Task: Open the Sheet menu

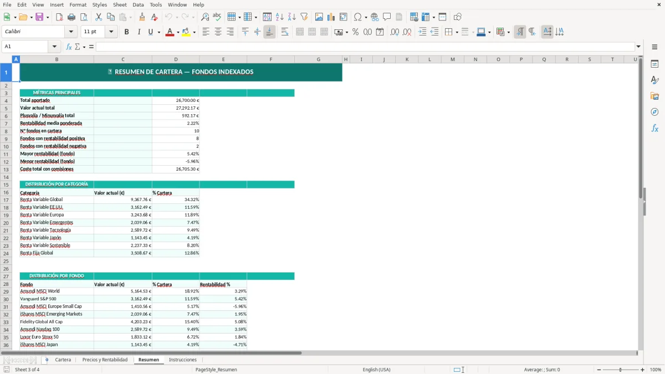Action: pyautogui.click(x=120, y=4)
